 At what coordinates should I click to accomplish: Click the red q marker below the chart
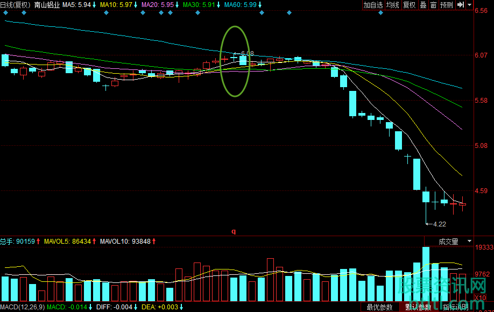tap(234, 231)
